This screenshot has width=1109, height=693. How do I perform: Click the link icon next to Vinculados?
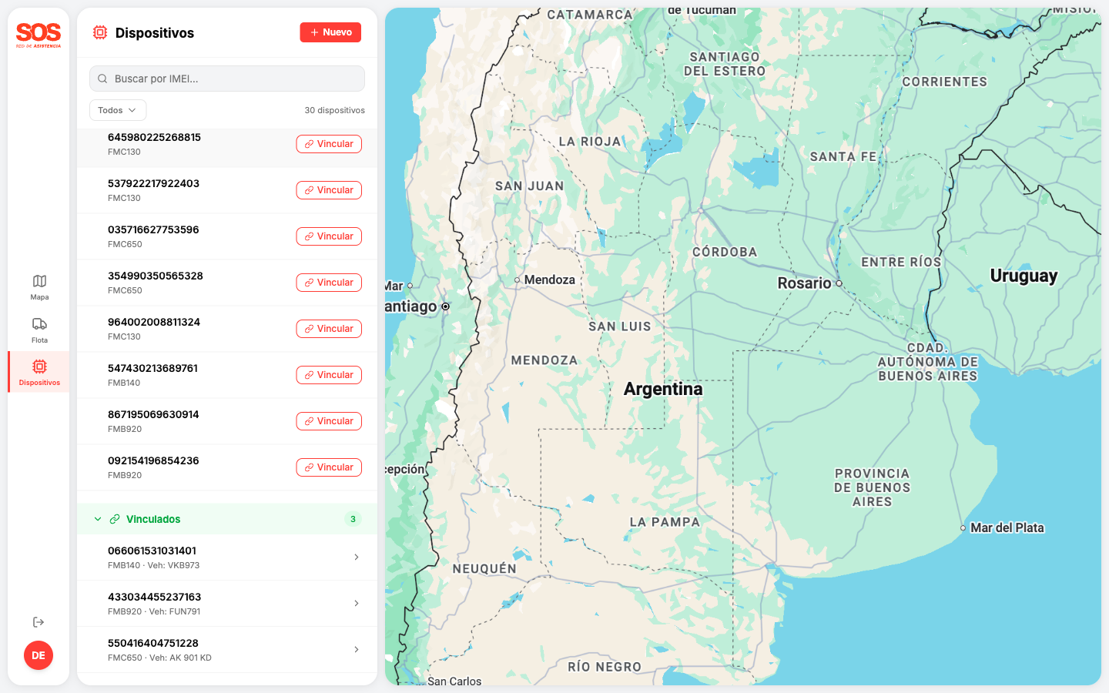tap(114, 518)
